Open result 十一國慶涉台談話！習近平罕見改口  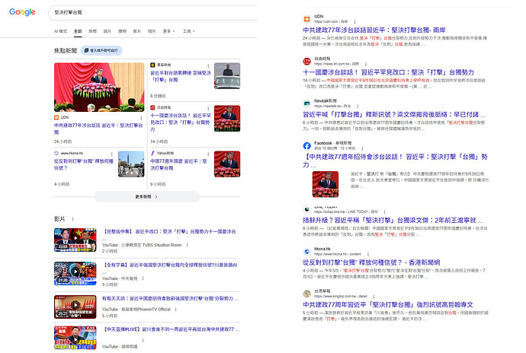pos(389,72)
